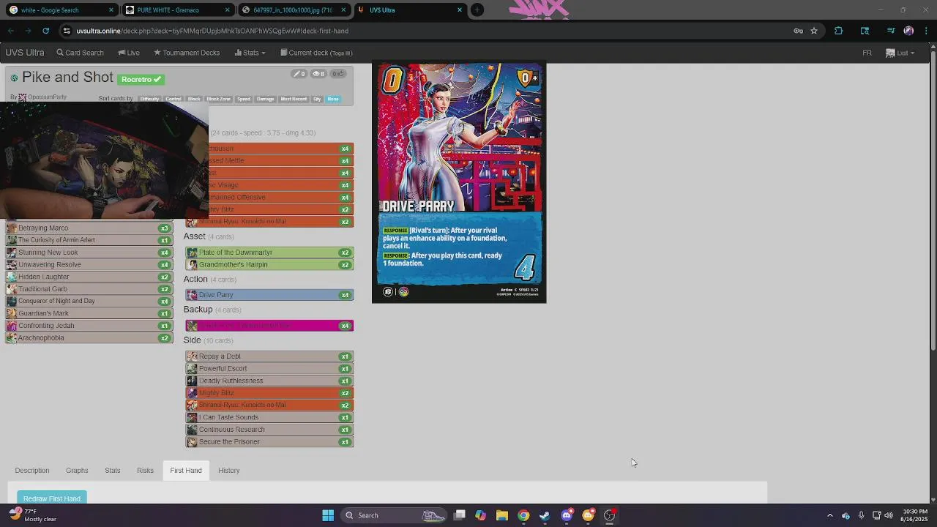Open Current deck (Toga III)
Image resolution: width=937 pixels, height=527 pixels.
[x=316, y=53]
